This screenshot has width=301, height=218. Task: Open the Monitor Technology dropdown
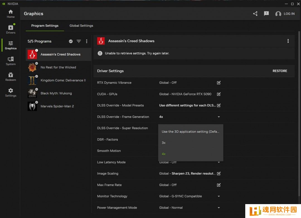tap(219, 196)
